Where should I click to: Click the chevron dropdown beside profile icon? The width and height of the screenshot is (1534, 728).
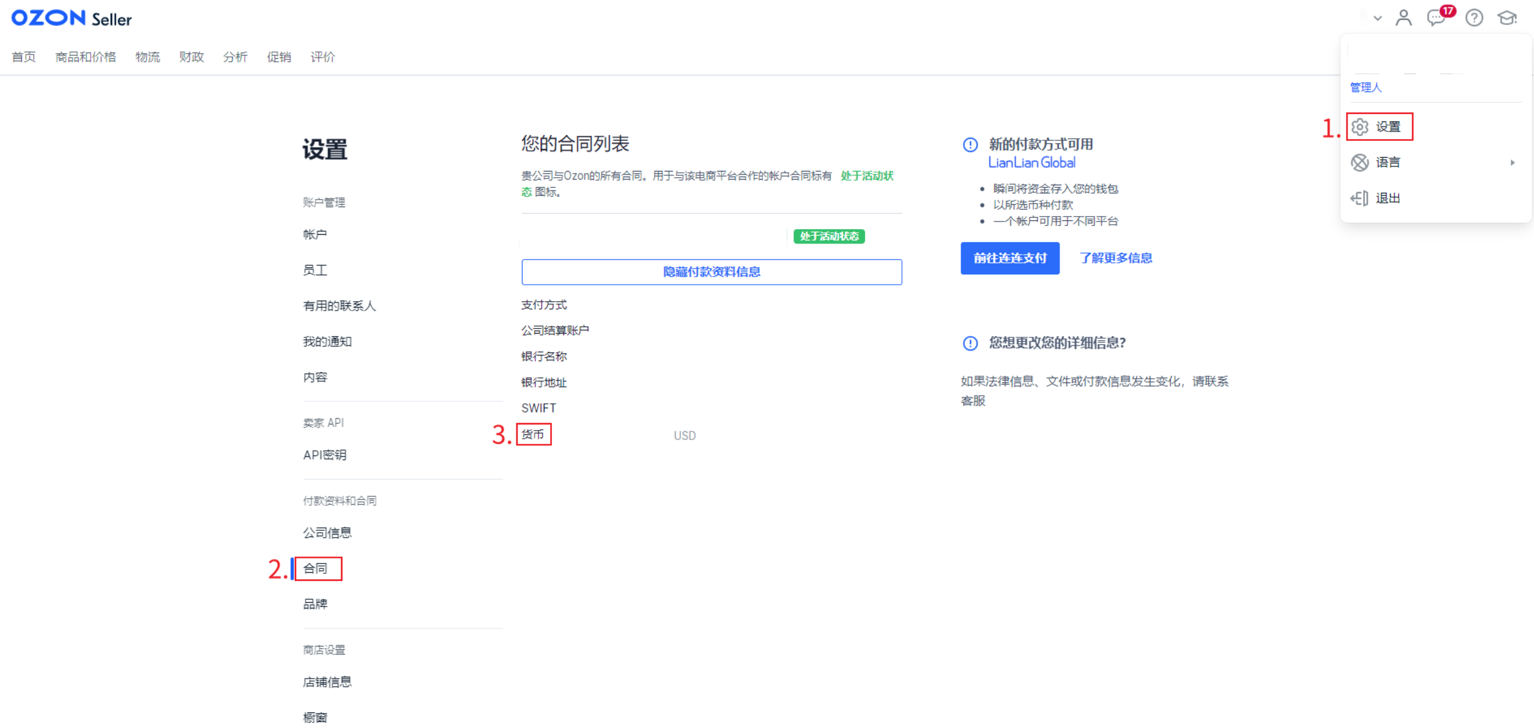[1377, 18]
